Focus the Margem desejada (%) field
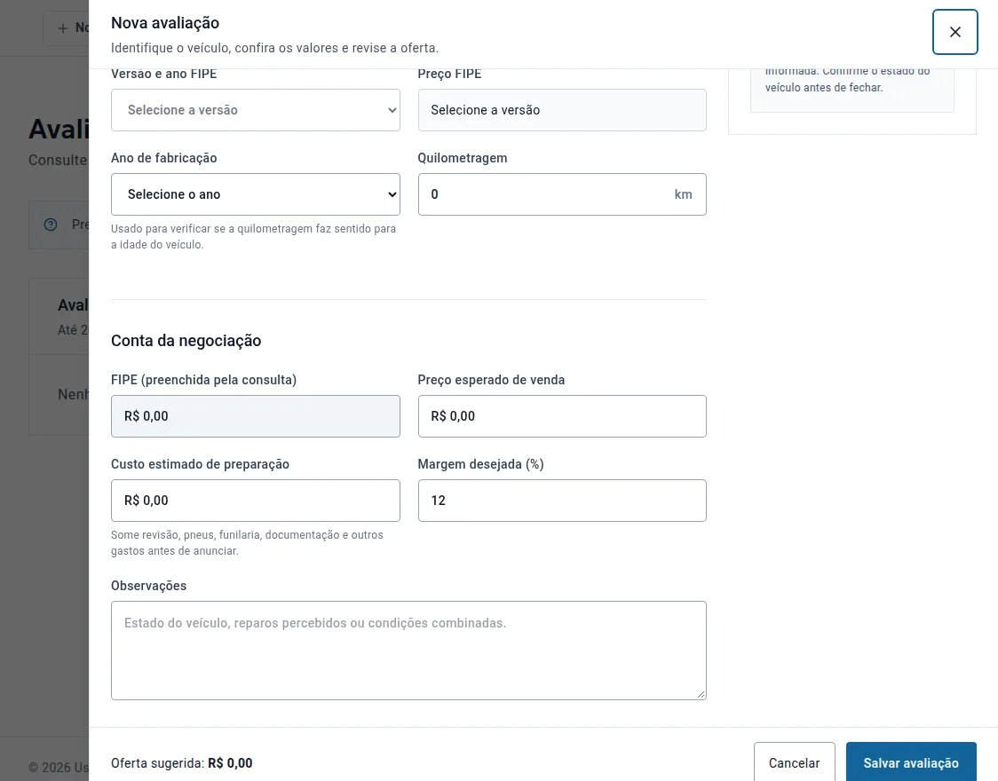The image size is (998, 781). click(562, 501)
